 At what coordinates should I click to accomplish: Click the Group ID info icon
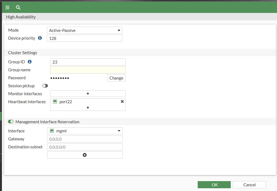30,62
